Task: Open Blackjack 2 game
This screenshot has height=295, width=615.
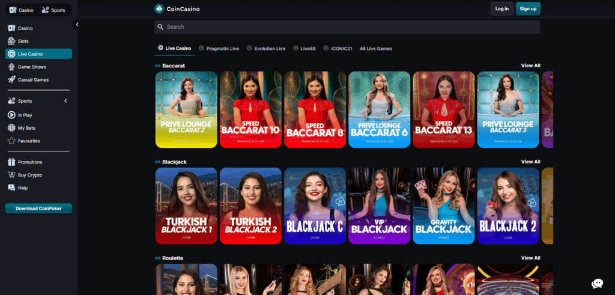Action: coord(508,206)
